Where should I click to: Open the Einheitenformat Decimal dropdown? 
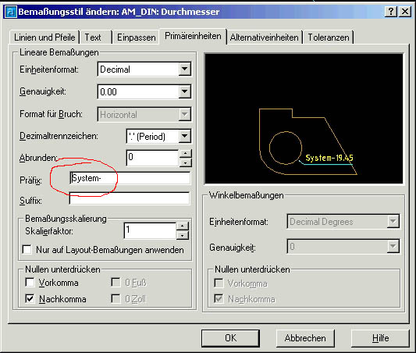185,70
